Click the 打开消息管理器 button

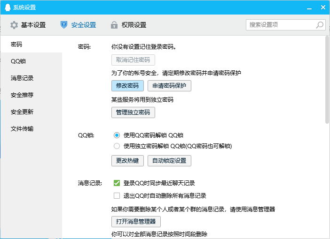(x=136, y=222)
